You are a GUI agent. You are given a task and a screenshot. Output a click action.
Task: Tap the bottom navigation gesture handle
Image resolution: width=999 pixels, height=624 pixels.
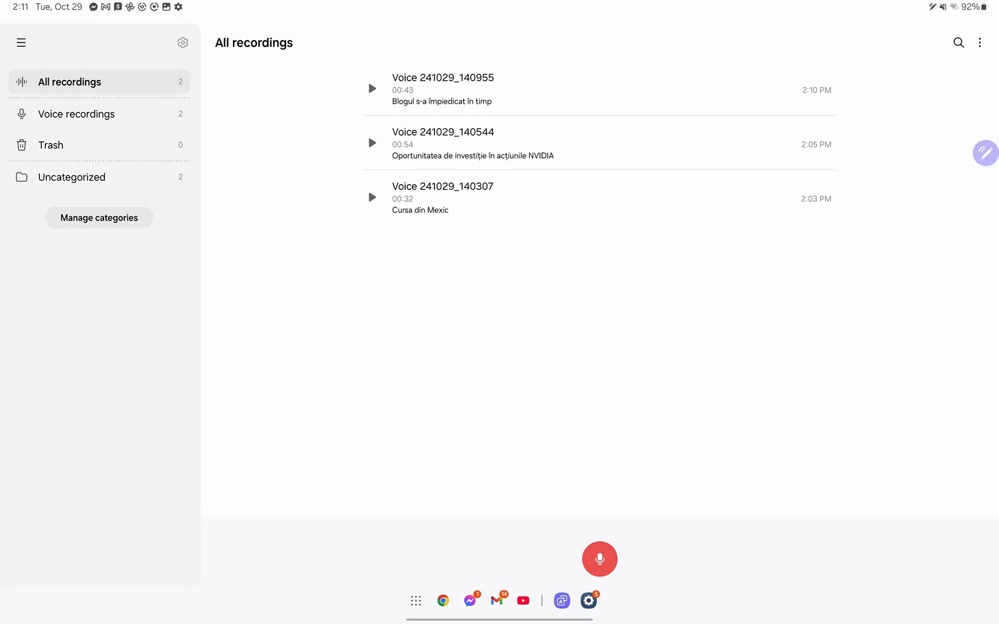pos(499,620)
